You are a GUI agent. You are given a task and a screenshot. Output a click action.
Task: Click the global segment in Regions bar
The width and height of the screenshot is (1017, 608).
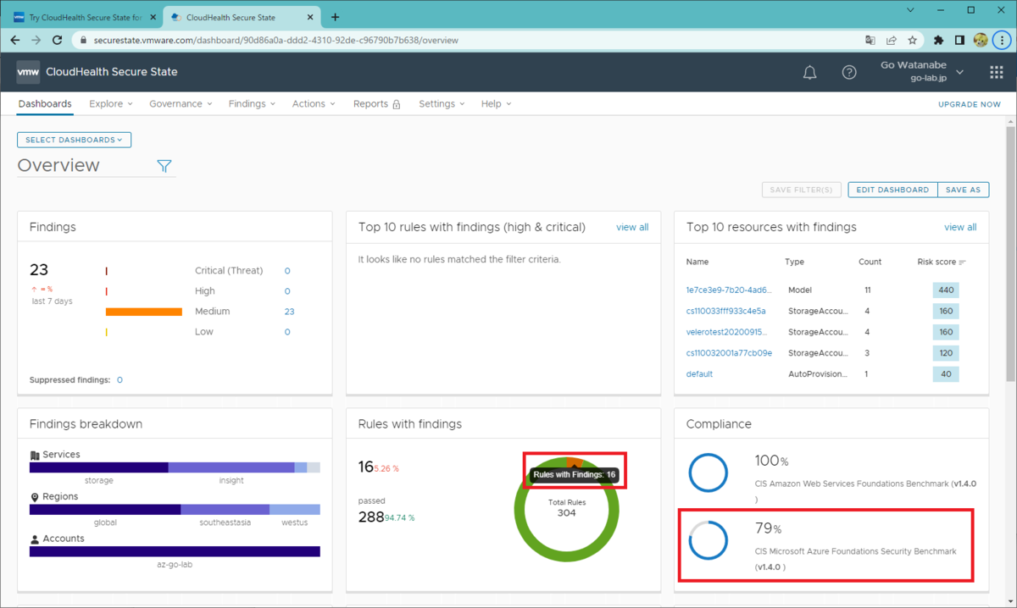105,510
